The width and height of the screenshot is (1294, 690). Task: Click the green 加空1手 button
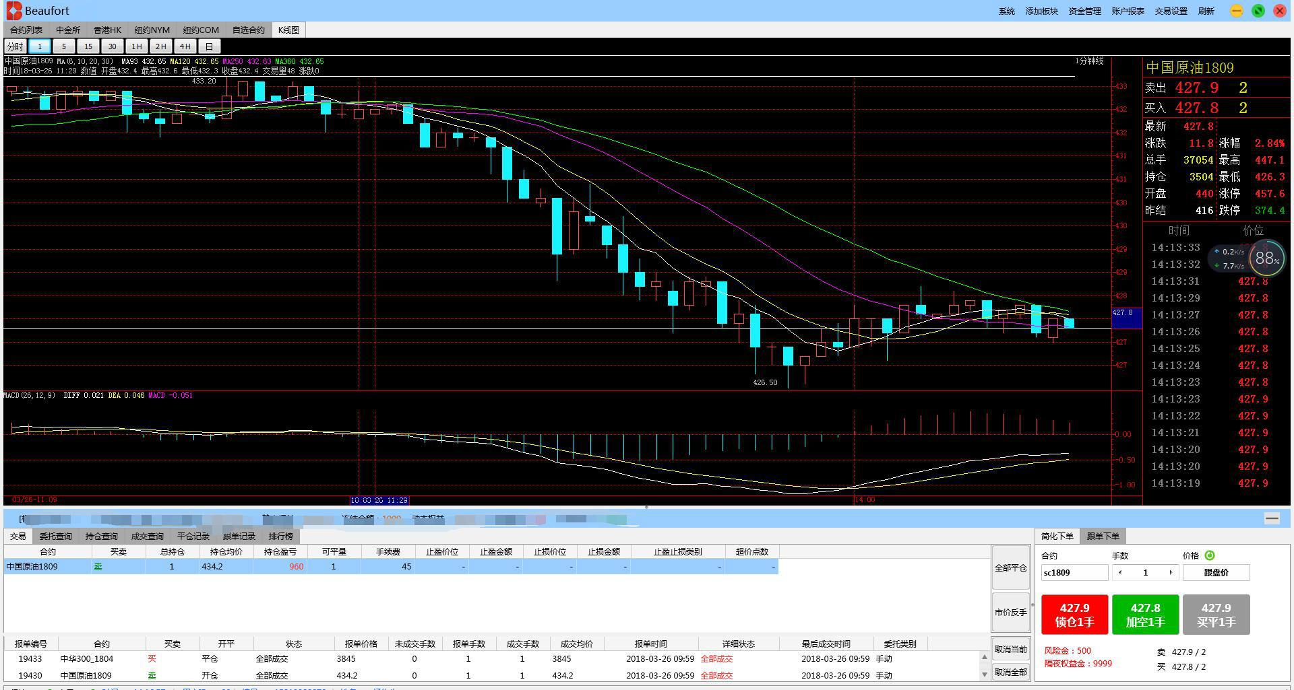coord(1146,615)
